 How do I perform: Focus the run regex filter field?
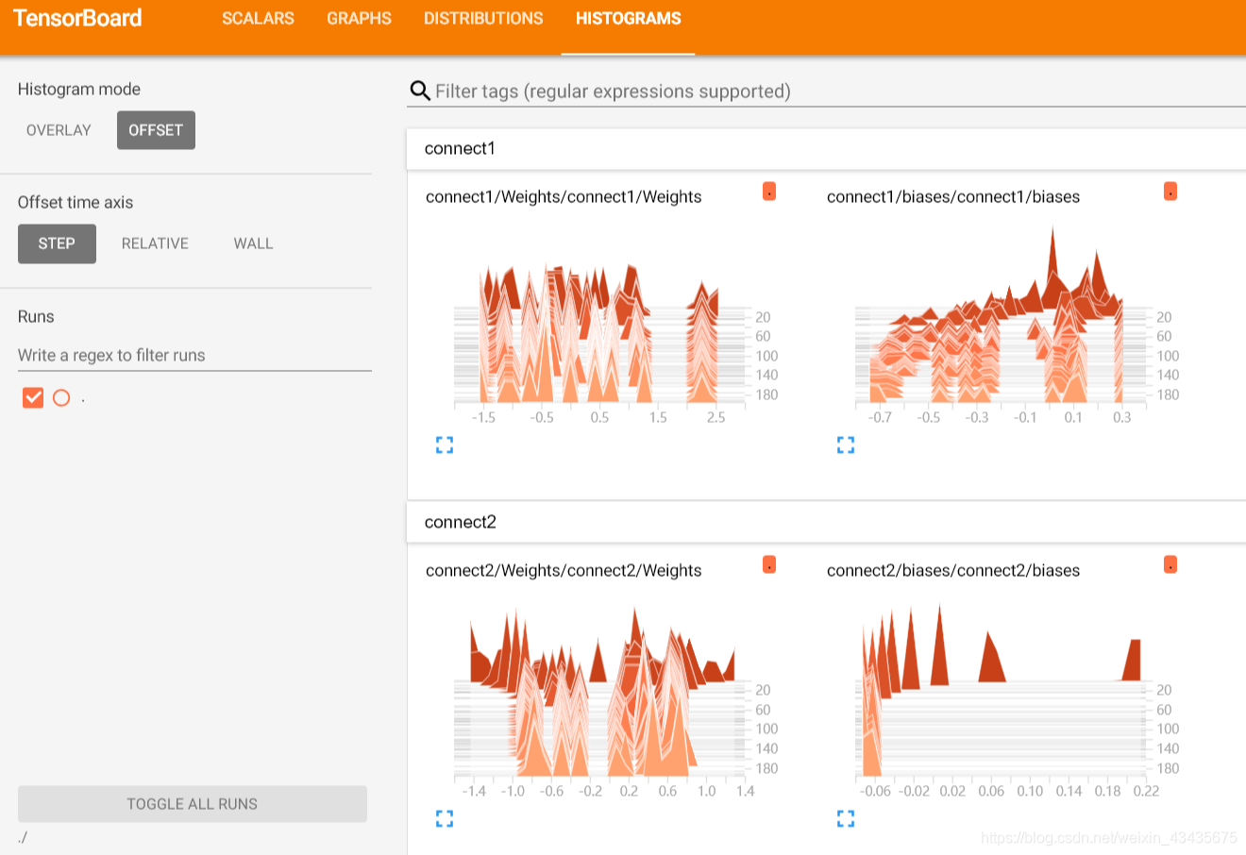click(194, 356)
